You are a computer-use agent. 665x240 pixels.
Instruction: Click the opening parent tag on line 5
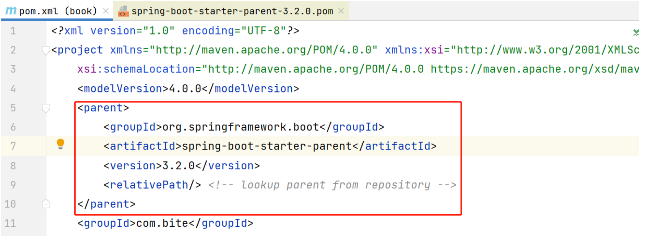pos(103,108)
